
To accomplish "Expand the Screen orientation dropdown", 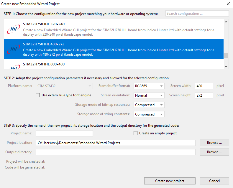I will click(149, 95).
